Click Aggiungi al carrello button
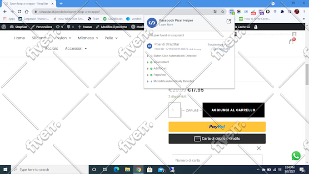This screenshot has height=174, width=309. coord(233,110)
